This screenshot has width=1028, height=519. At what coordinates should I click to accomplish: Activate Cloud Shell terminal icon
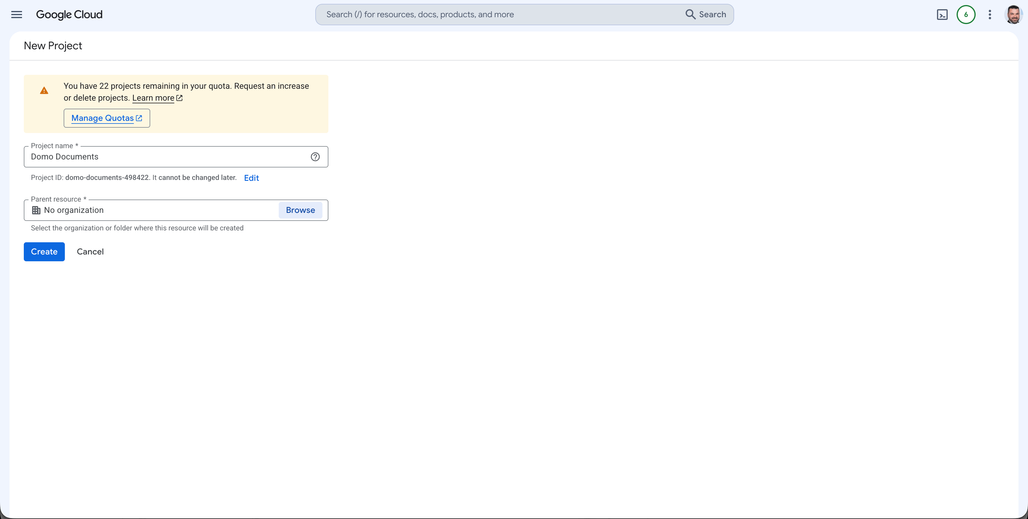[942, 15]
